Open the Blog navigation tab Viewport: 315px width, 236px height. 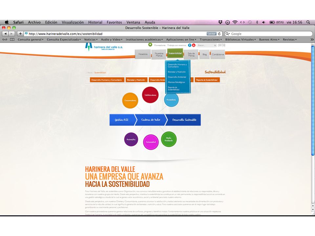tap(204, 54)
